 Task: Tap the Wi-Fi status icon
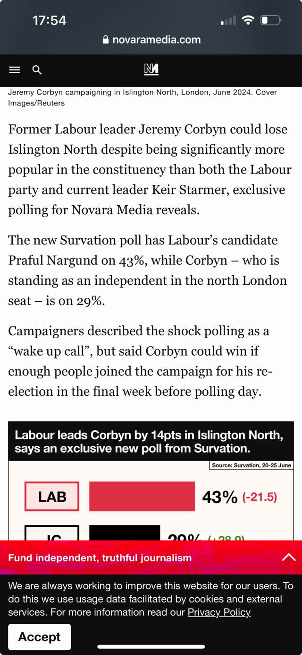click(x=247, y=20)
